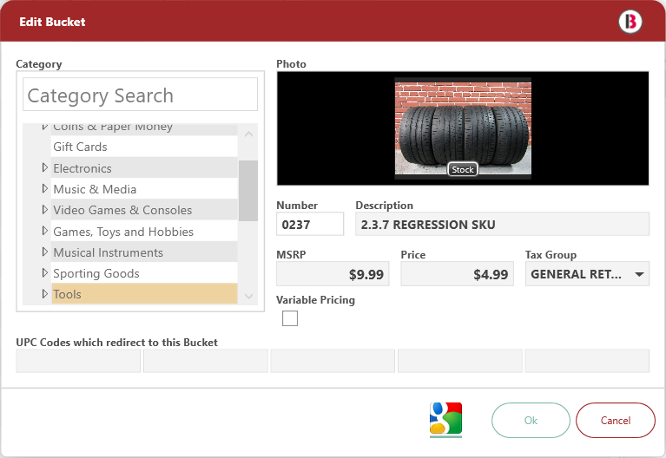
Task: Click the Ok button
Action: click(x=531, y=420)
